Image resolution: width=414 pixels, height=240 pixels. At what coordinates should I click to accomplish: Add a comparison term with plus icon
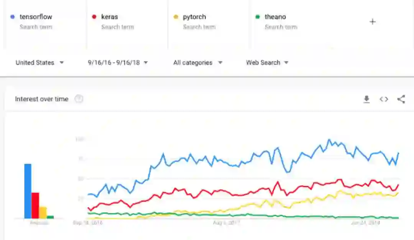372,22
